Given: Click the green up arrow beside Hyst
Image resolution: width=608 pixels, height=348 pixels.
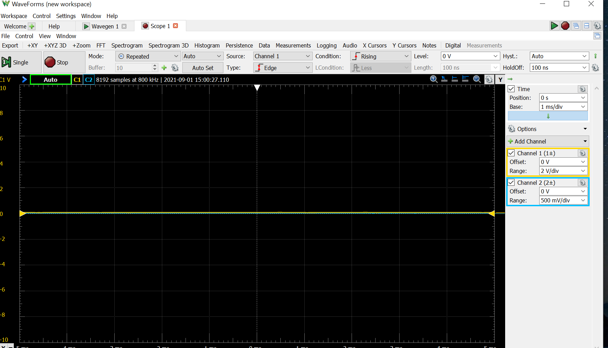Looking at the screenshot, I should click(x=595, y=56).
